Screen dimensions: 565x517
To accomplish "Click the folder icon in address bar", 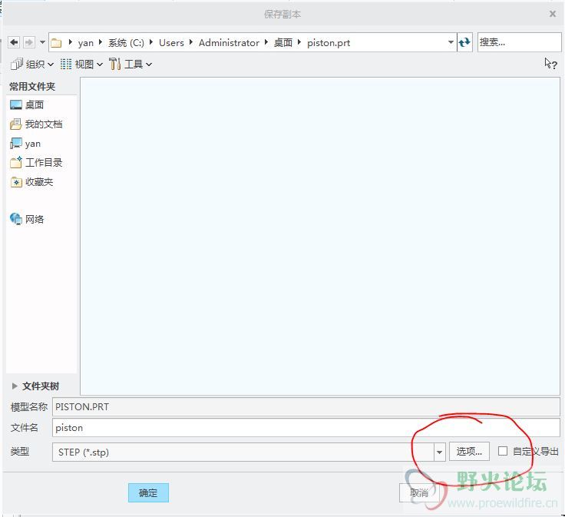I will tap(56, 43).
